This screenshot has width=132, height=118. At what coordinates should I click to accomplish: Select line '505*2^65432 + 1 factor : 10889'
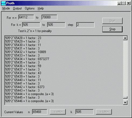tap(26, 52)
